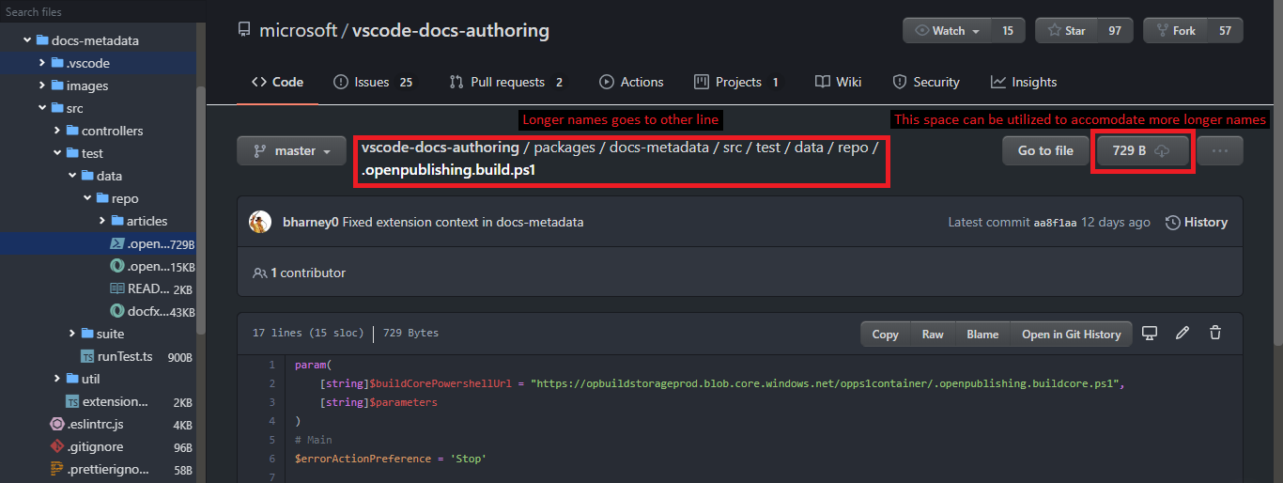Expand the images folder
1283x483 pixels.
42,86
